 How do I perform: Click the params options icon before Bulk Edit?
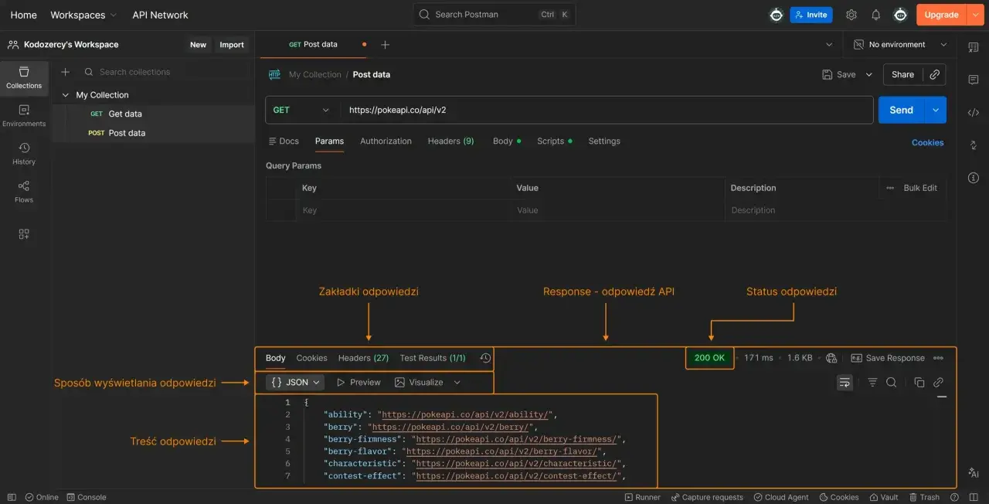click(x=890, y=188)
